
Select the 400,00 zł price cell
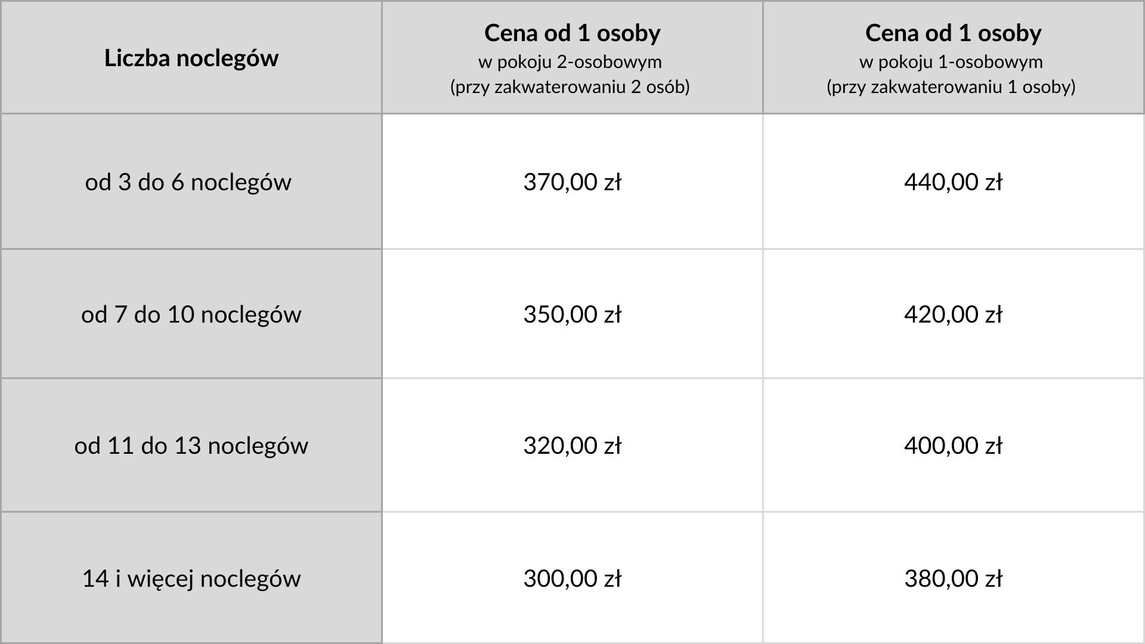954,445
